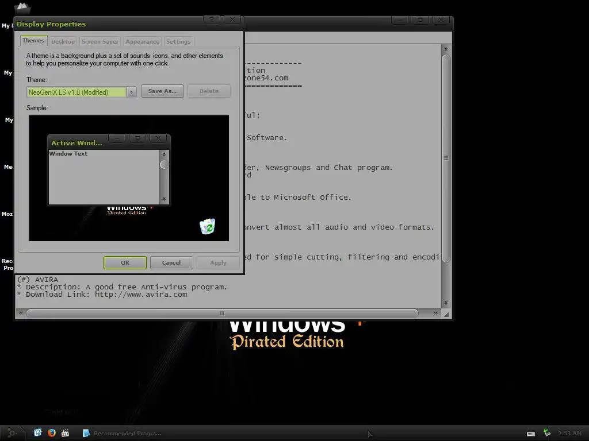
Task: Expand the Theme dropdown list
Action: [132, 92]
